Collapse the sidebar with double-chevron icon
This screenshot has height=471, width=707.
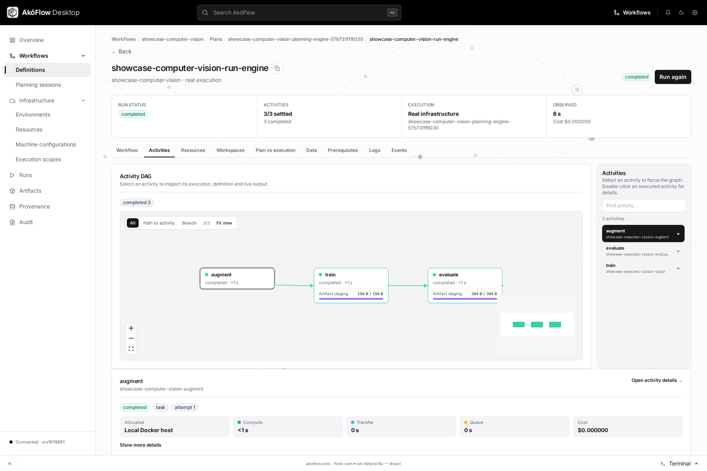(10, 464)
